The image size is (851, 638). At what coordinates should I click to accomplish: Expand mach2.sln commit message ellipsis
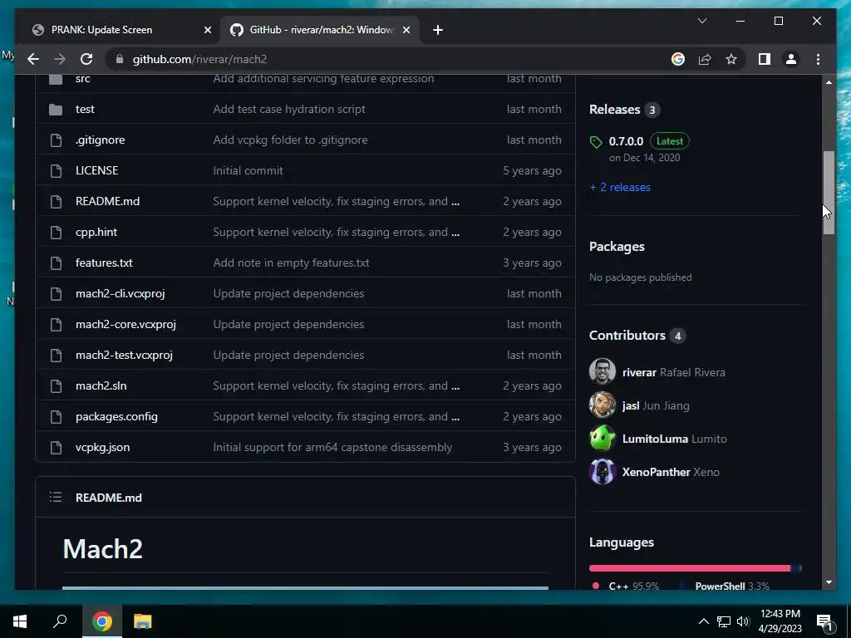click(x=455, y=386)
